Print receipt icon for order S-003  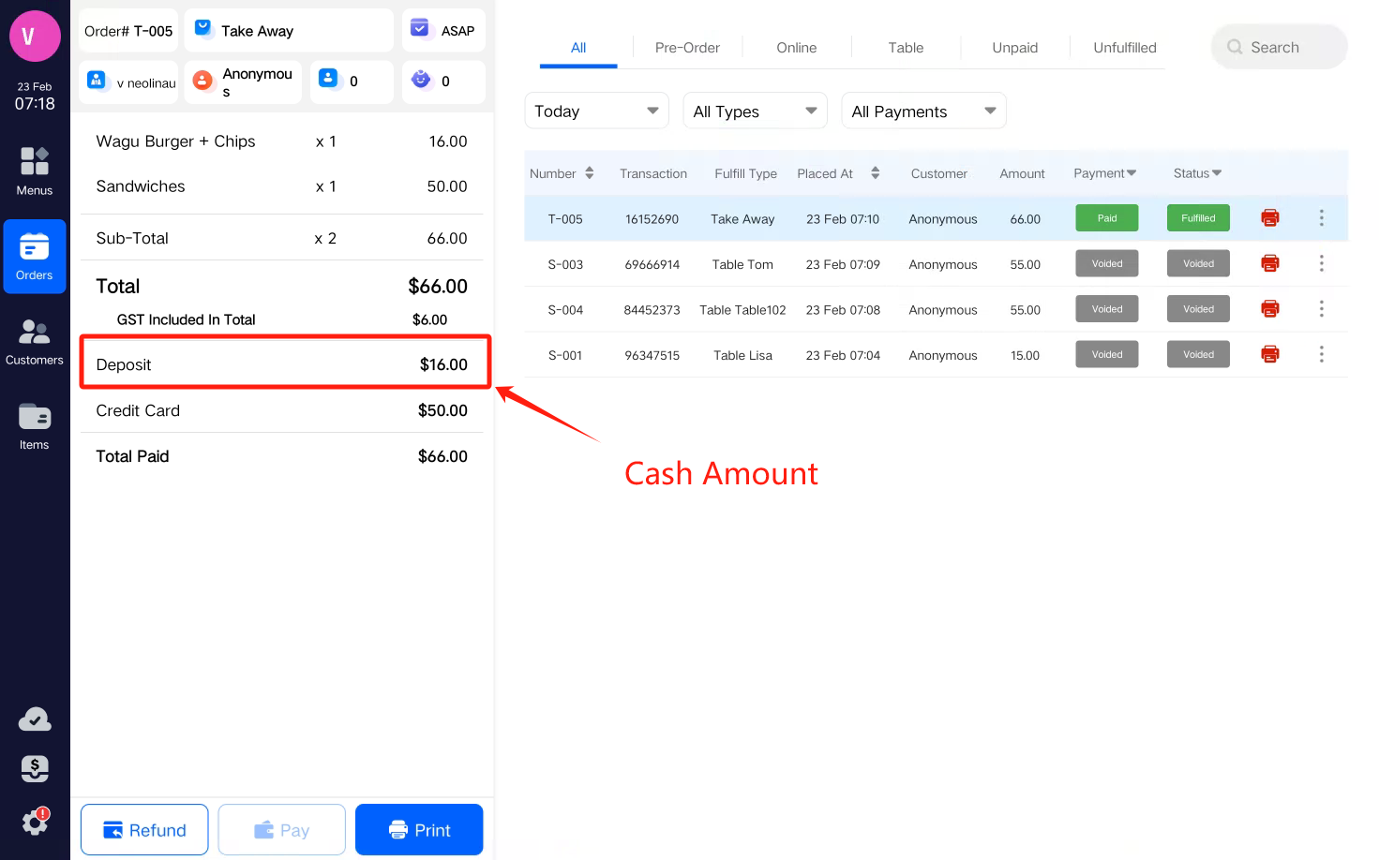coord(1269,263)
